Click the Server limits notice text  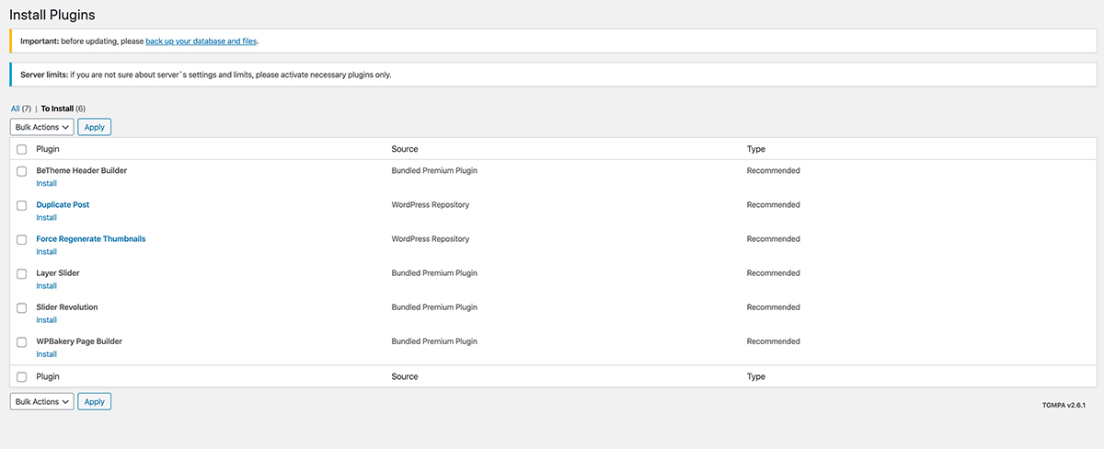click(206, 75)
